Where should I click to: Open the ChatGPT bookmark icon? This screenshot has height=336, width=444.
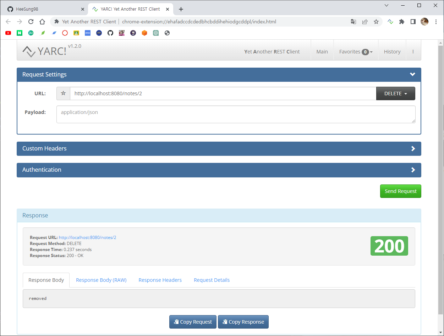(156, 33)
